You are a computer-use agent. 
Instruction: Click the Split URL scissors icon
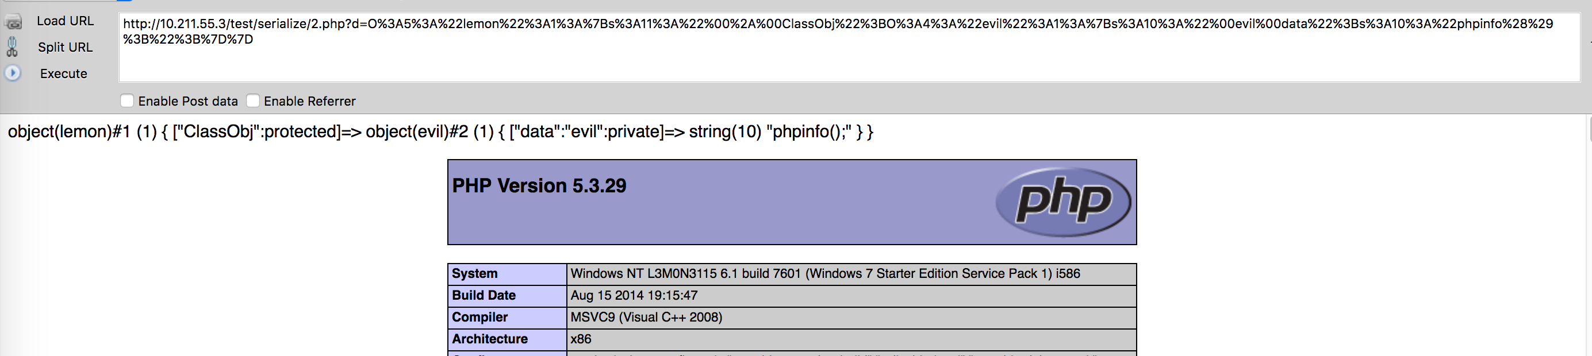(12, 47)
